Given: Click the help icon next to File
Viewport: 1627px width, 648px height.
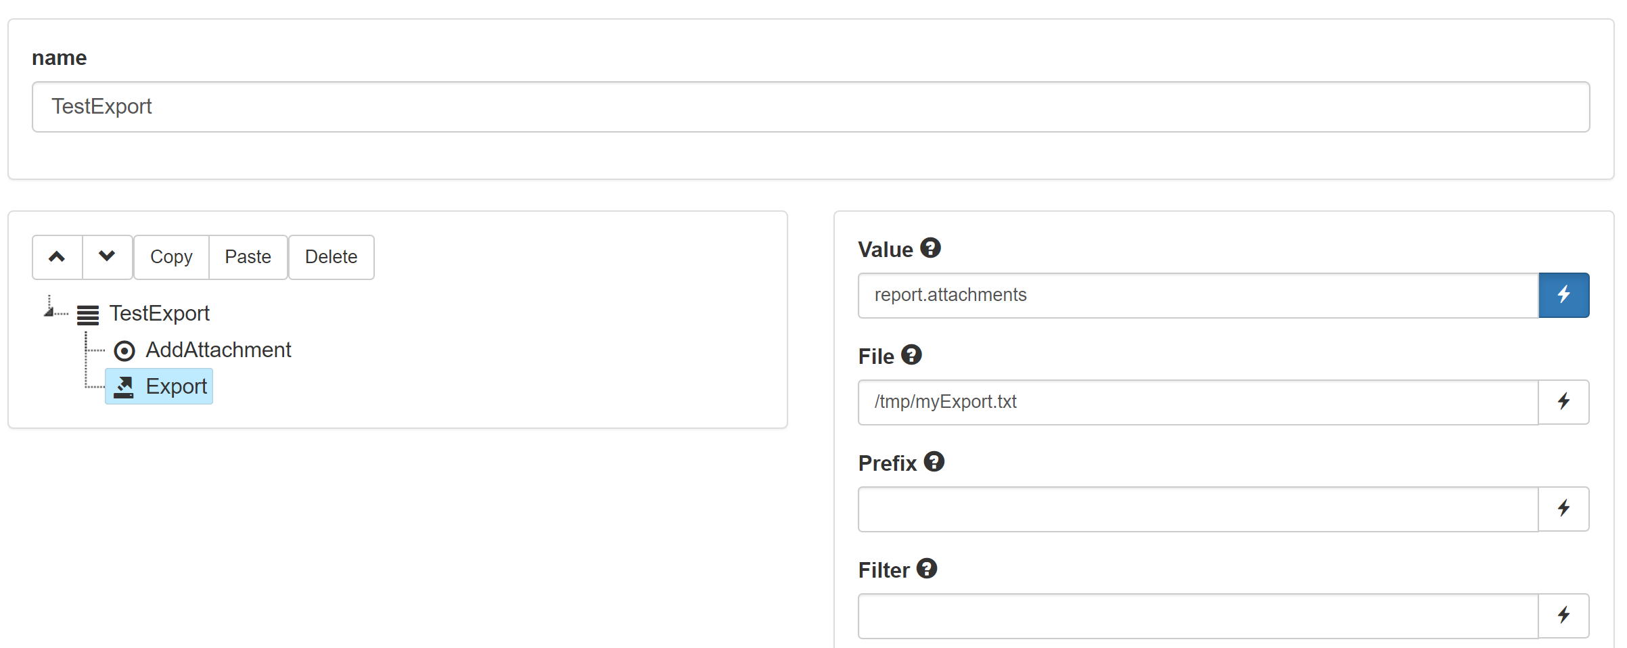Looking at the screenshot, I should click(912, 355).
